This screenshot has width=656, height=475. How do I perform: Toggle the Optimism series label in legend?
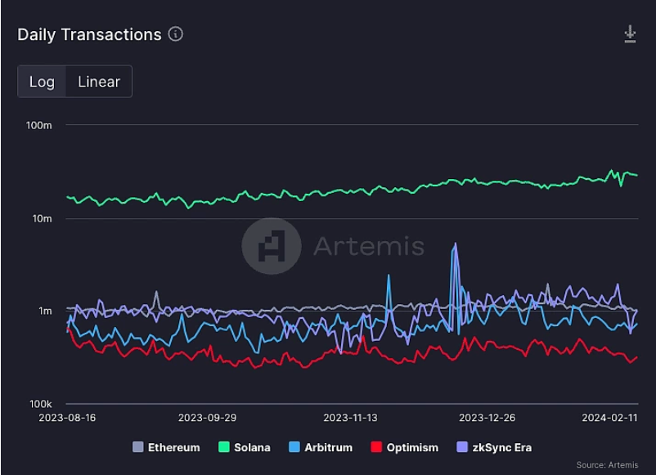pyautogui.click(x=412, y=447)
